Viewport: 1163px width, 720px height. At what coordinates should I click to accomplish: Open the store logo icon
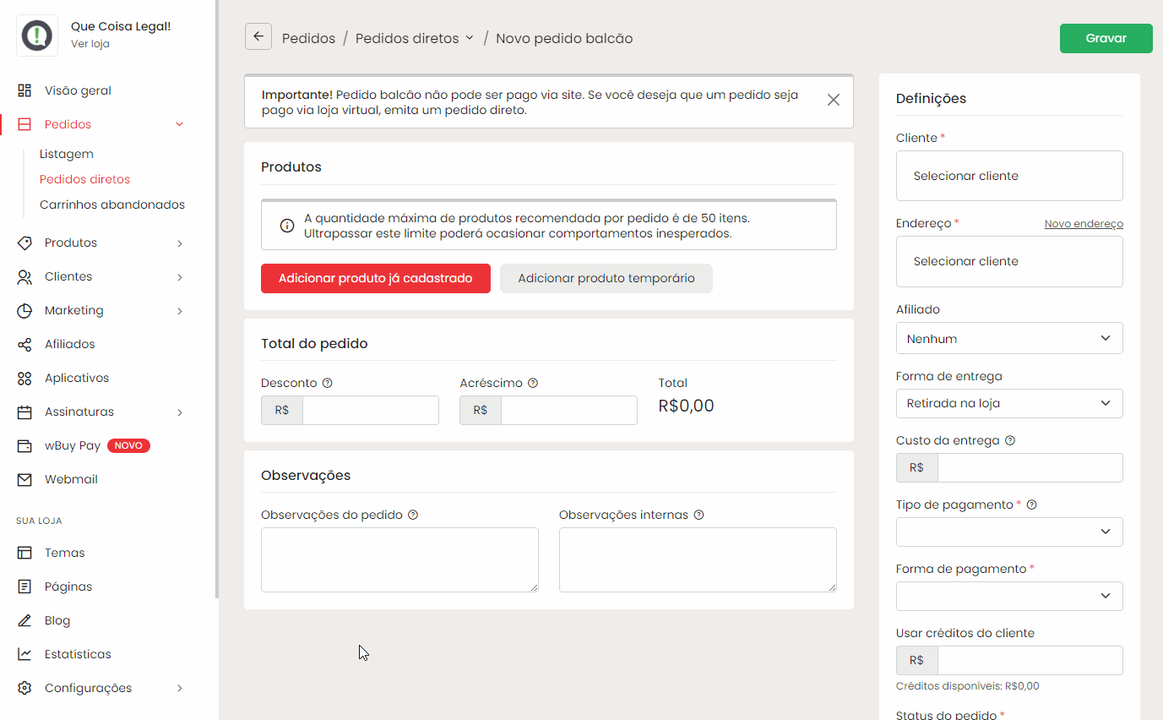pyautogui.click(x=37, y=35)
